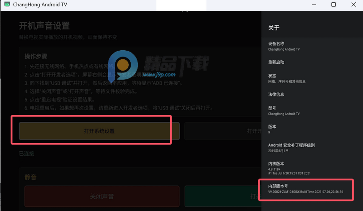Click the 关于 panel header

pyautogui.click(x=274, y=28)
